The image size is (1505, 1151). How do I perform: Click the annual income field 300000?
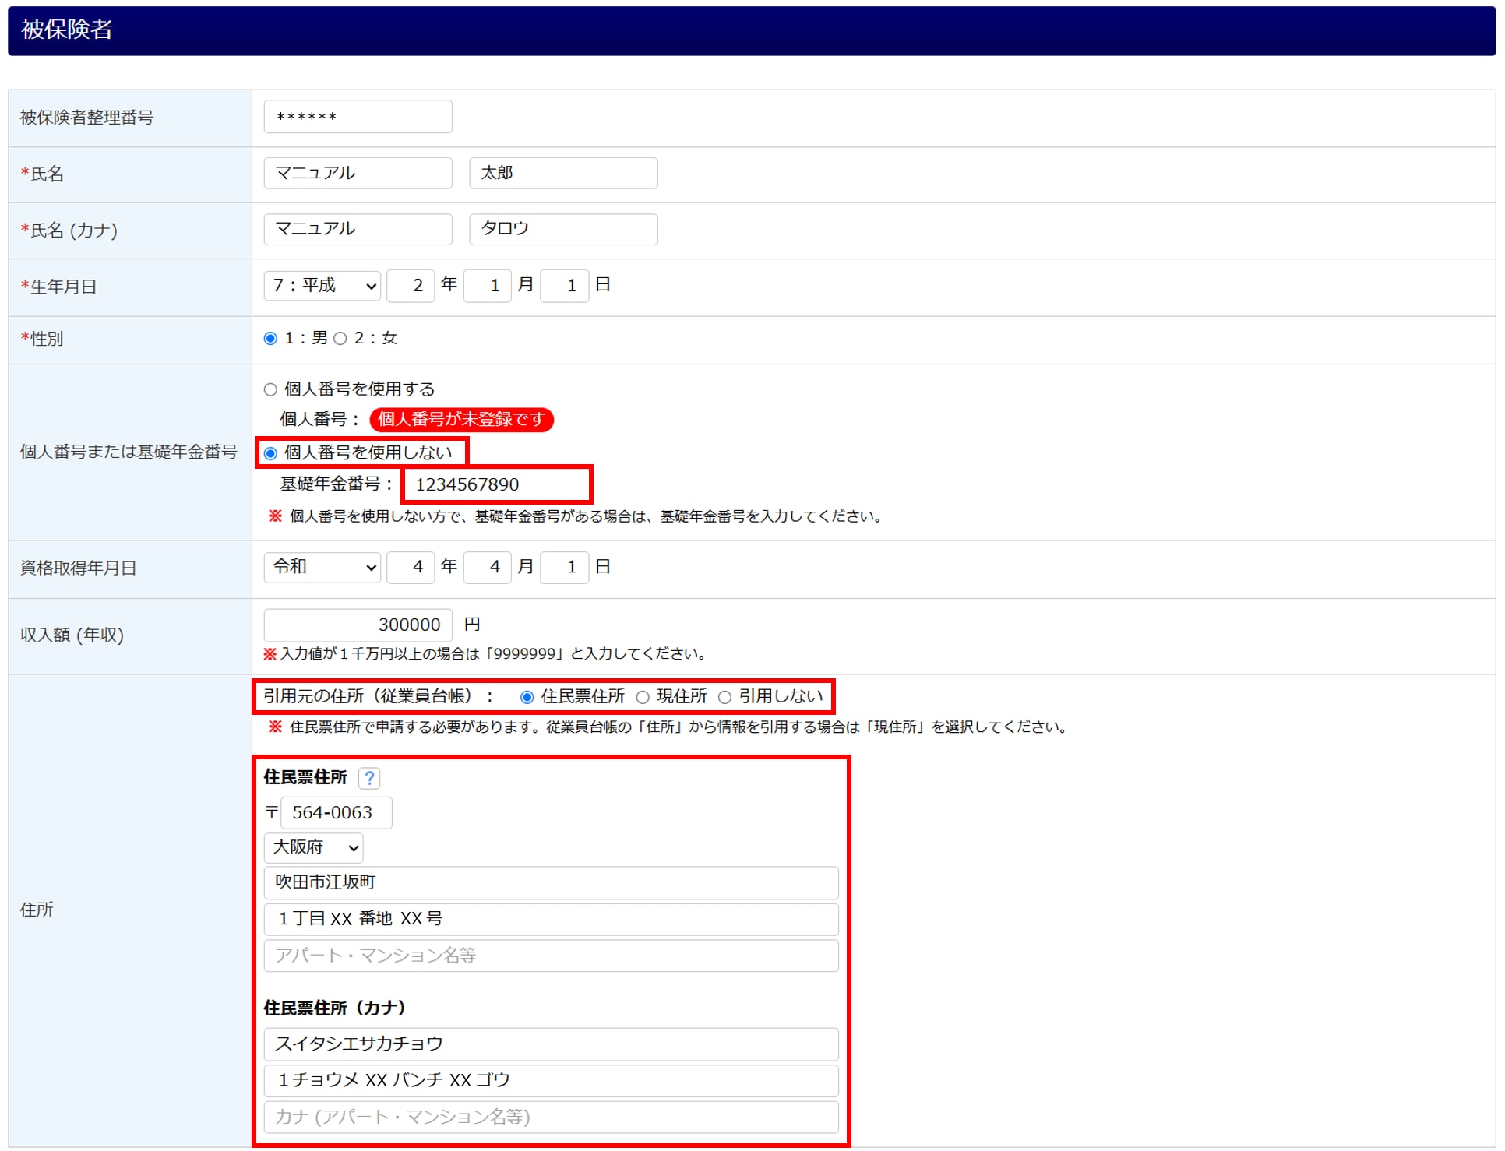pyautogui.click(x=358, y=625)
